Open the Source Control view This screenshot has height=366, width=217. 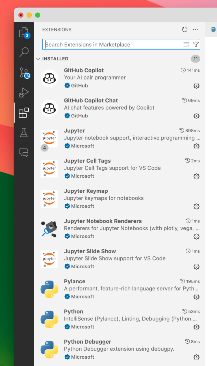(24, 72)
